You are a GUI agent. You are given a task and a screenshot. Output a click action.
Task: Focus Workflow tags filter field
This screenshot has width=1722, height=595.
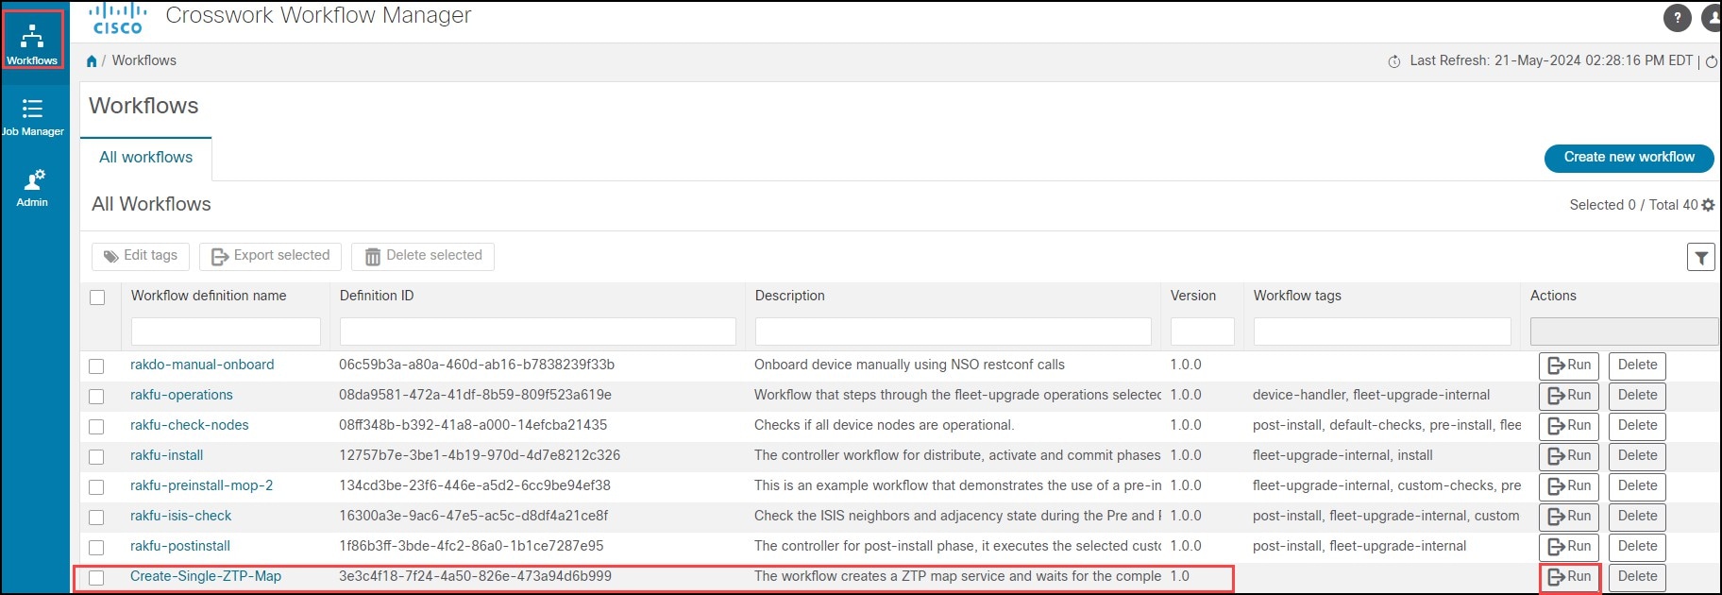[1382, 331]
